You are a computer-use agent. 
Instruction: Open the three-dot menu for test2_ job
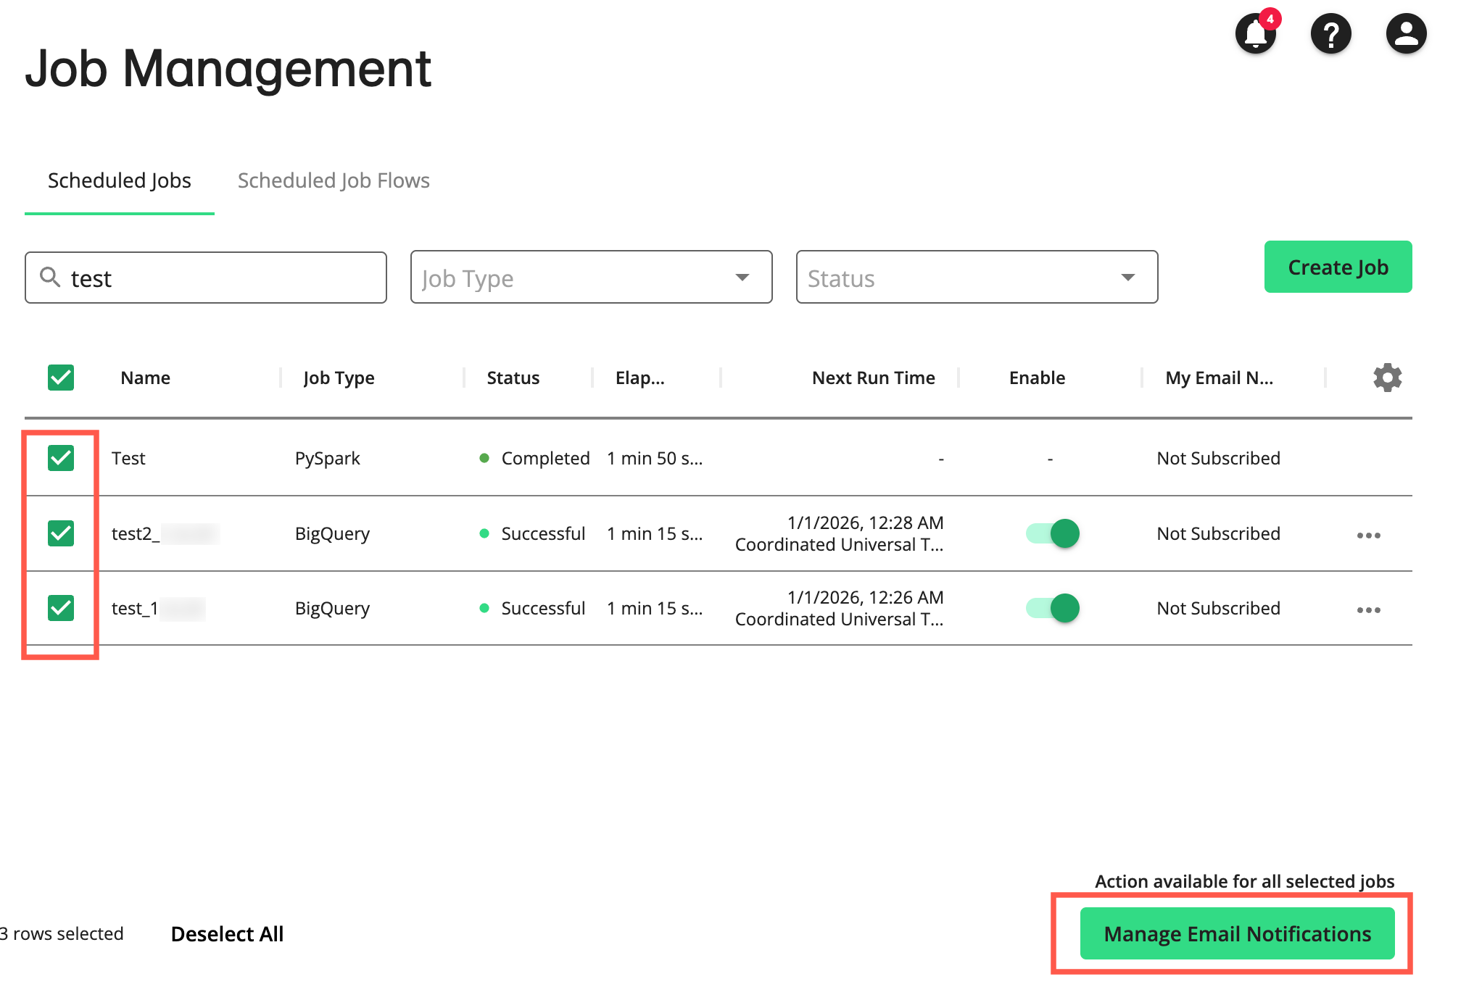[1369, 535]
